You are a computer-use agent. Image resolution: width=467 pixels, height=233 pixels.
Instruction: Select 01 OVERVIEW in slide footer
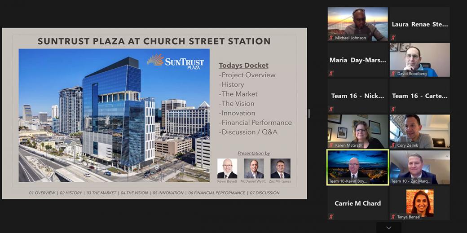[42, 193]
